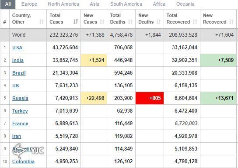The width and height of the screenshot is (238, 168).
Task: Click the New Cases header text
Action: 90,19
